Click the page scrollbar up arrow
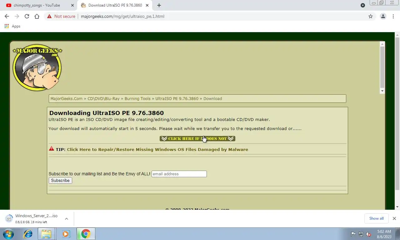 click(x=397, y=35)
